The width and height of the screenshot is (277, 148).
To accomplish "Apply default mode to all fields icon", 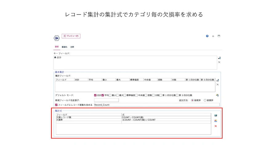I will coord(217,95).
